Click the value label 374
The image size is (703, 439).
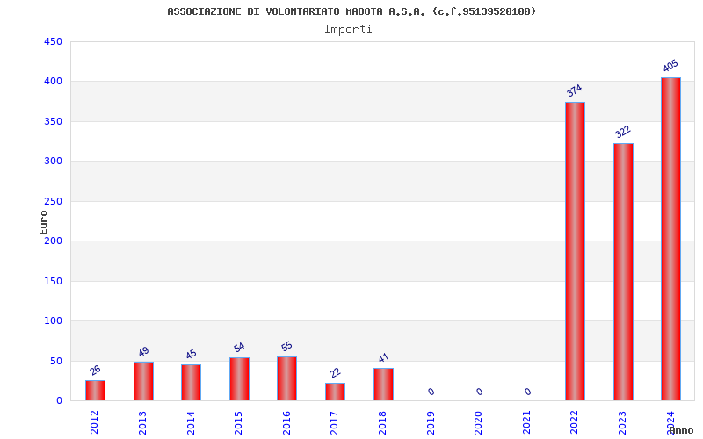pyautogui.click(x=575, y=90)
